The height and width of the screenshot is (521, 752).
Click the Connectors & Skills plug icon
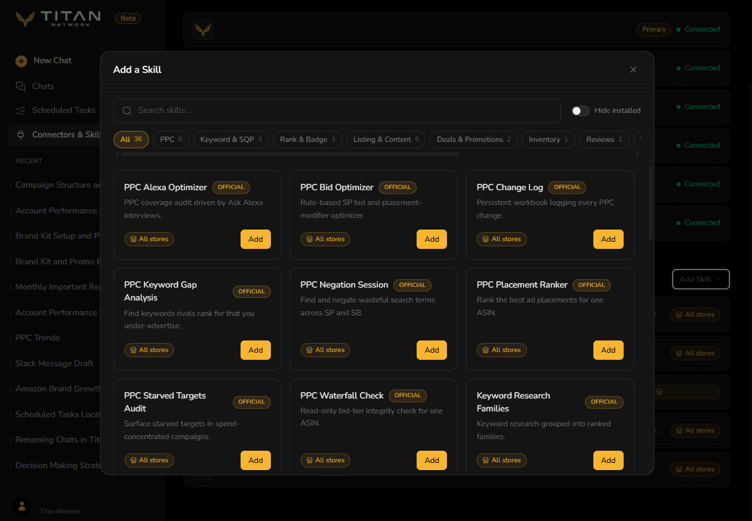click(x=20, y=135)
